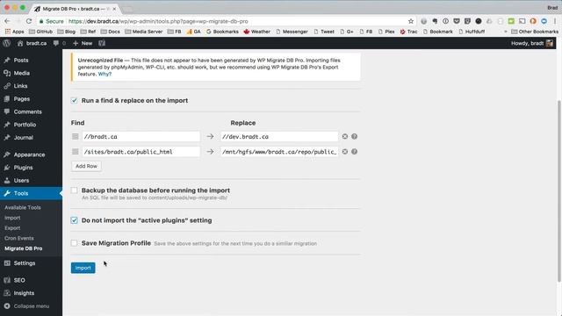Remove the //bradt.ca find-replace row

(x=345, y=137)
